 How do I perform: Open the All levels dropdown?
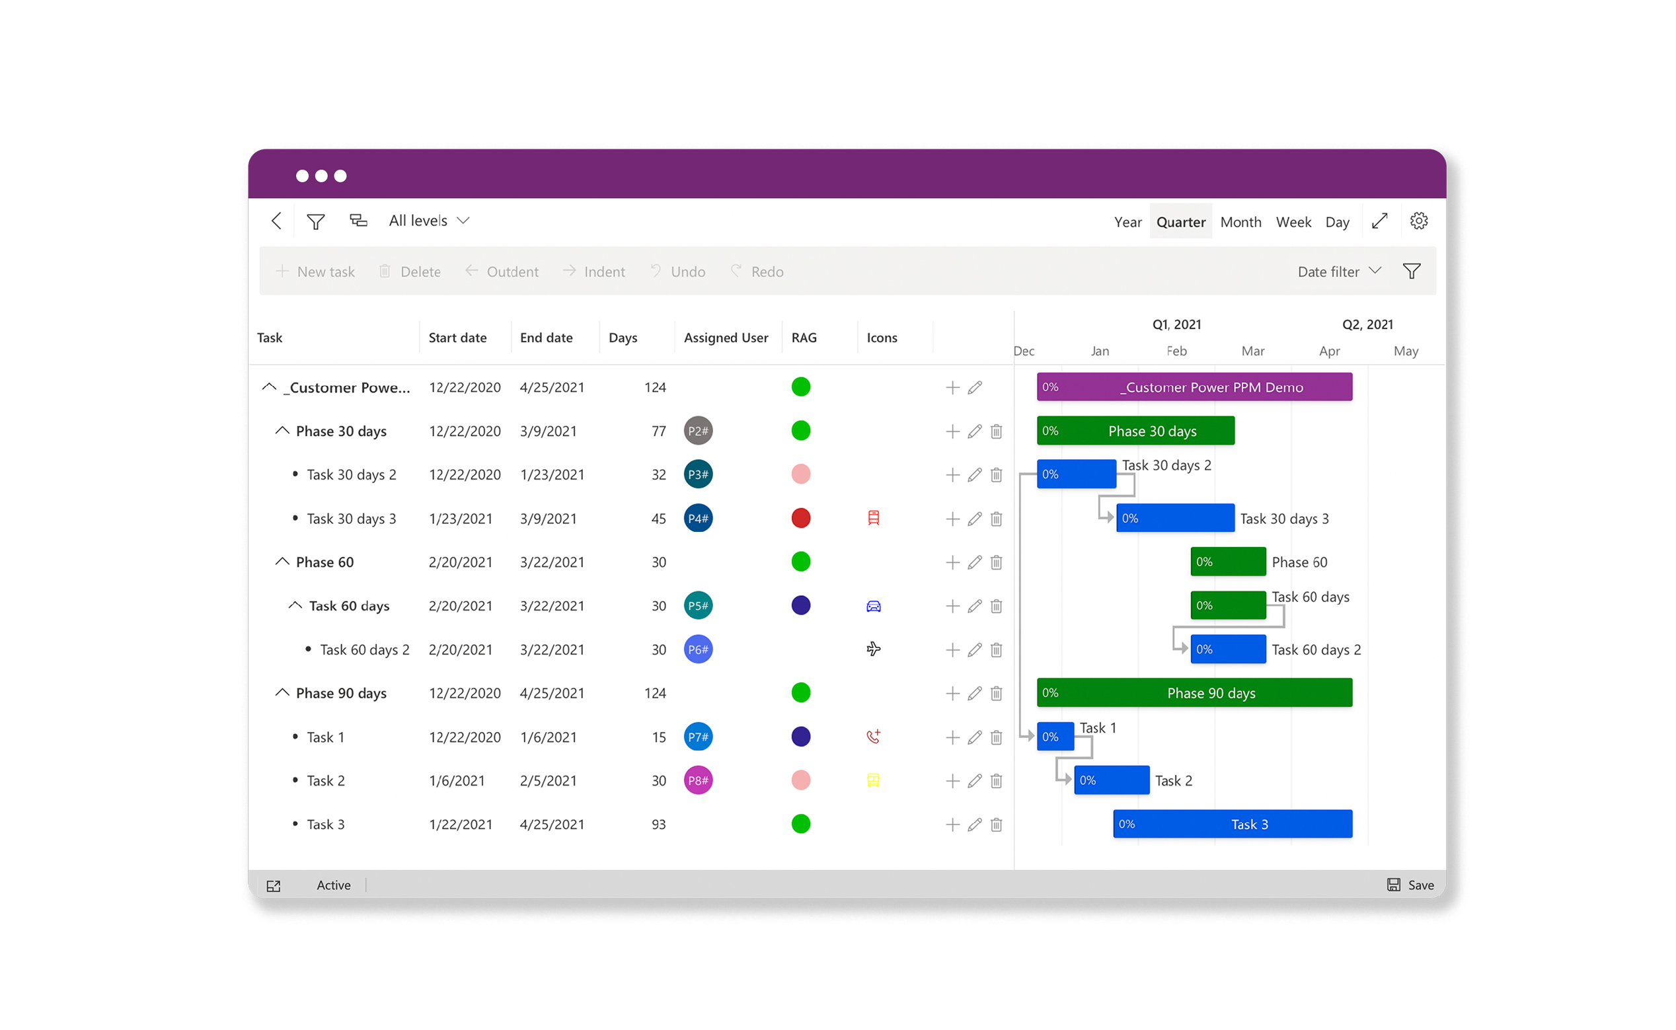coord(428,221)
